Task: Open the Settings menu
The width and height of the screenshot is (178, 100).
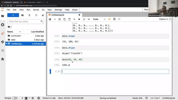Action: tap(58, 10)
